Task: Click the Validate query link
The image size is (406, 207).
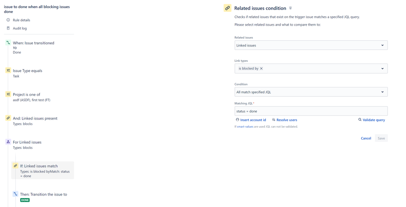Action: click(x=373, y=120)
